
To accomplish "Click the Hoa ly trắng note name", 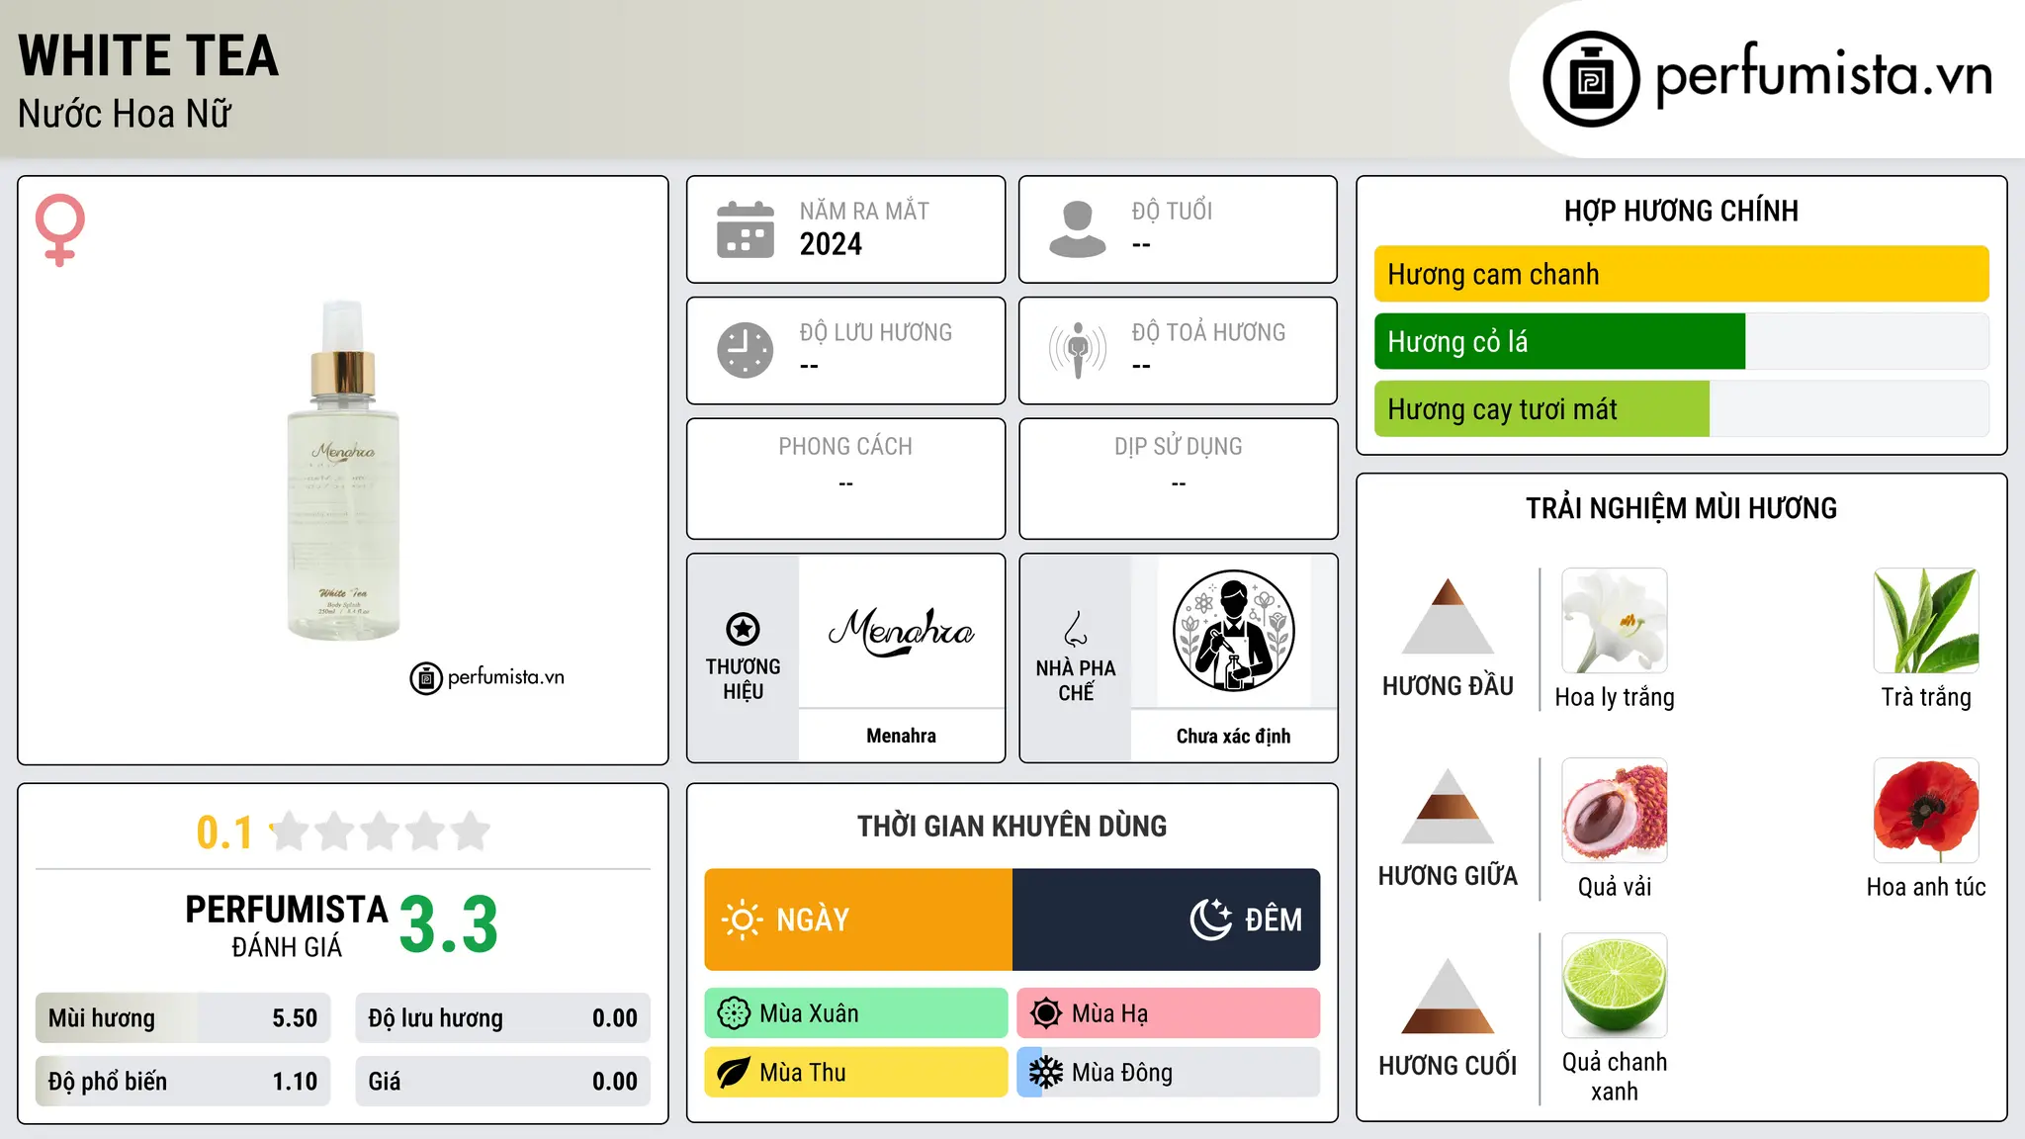I will click(x=1615, y=697).
